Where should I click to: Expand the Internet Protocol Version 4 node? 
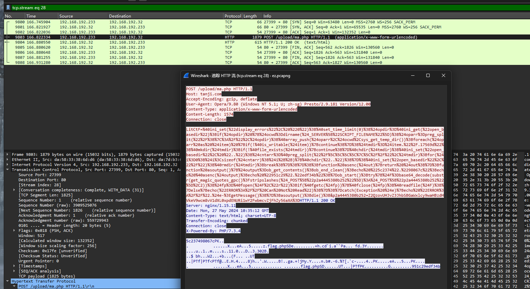coord(7,165)
